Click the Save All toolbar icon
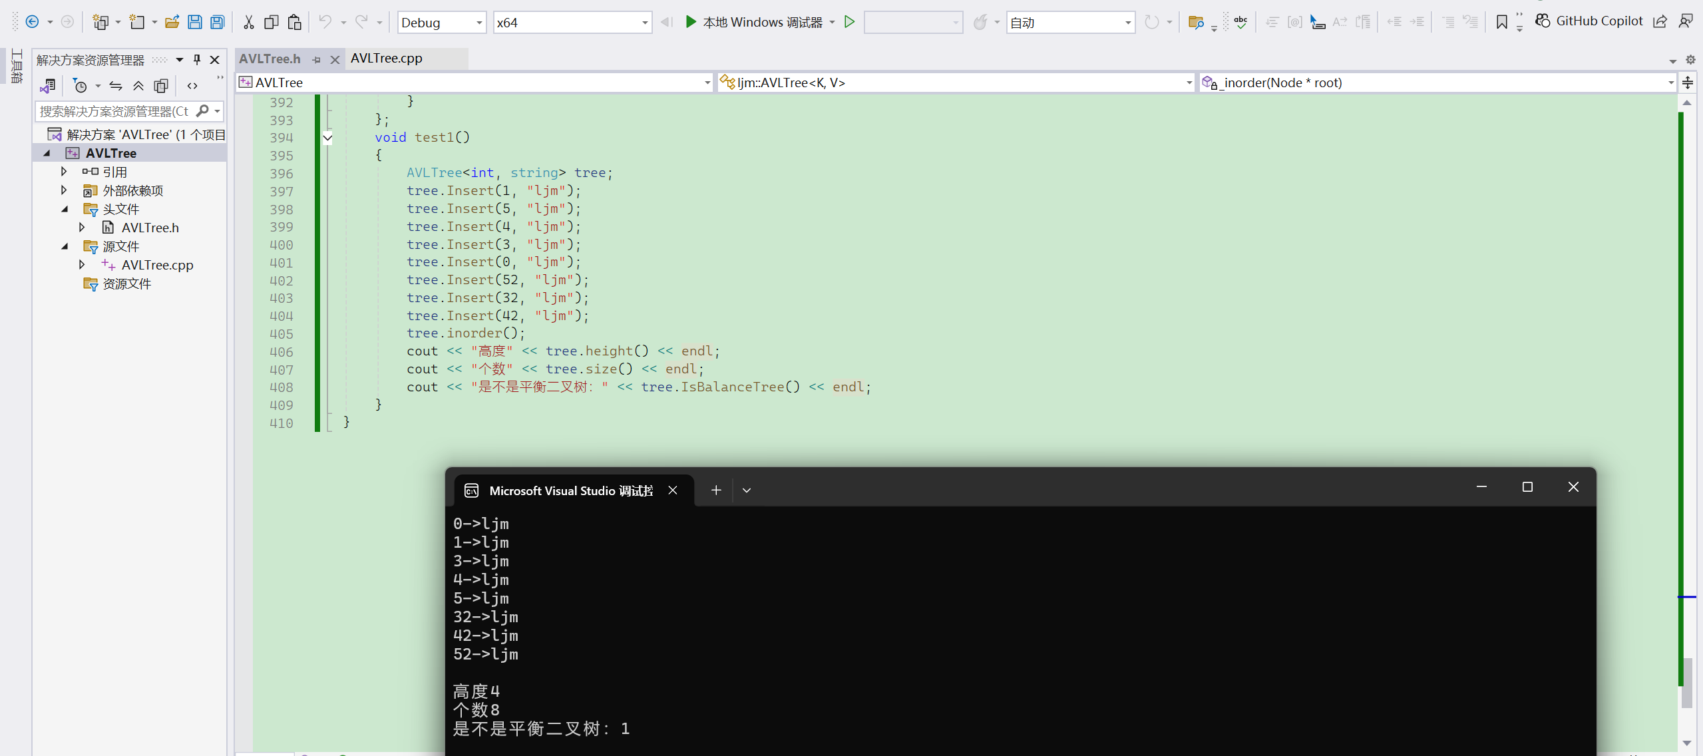The image size is (1703, 756). point(218,22)
